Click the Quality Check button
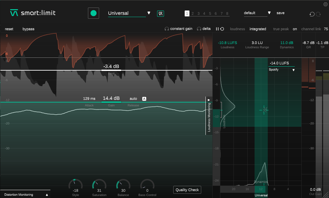 (x=187, y=190)
